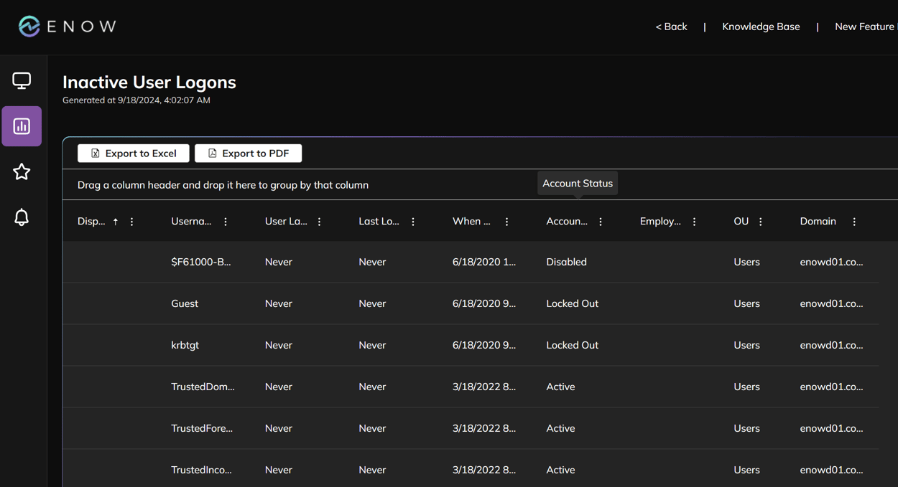Click the ascending sort arrow on Display Name
Screen dimensions: 898x487
pyautogui.click(x=115, y=222)
